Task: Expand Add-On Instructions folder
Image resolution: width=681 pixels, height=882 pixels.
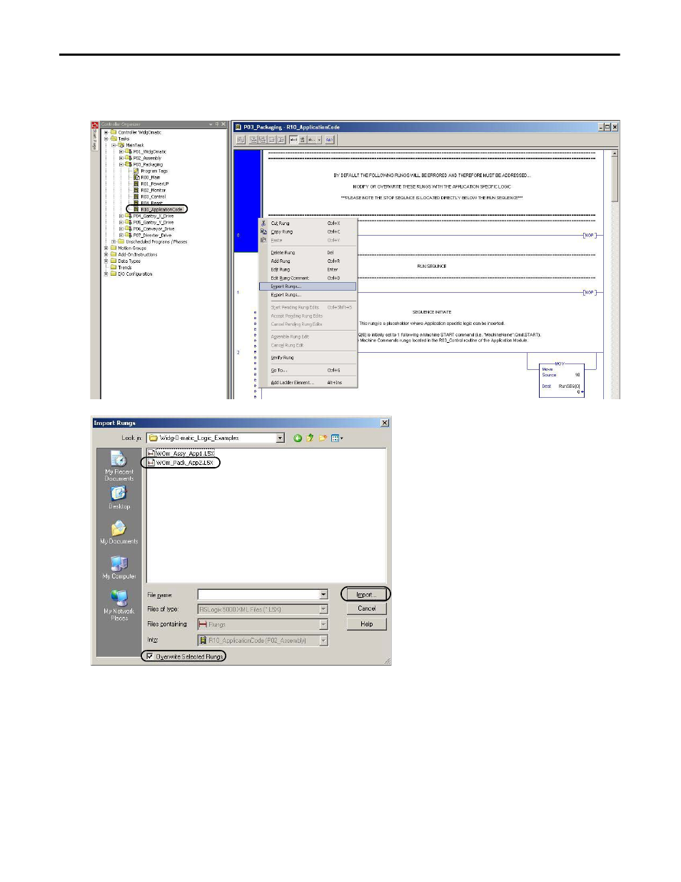Action: [x=106, y=254]
